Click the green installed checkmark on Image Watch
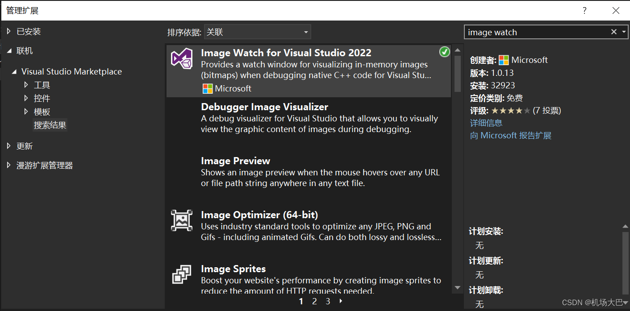The width and height of the screenshot is (630, 311). 444,52
